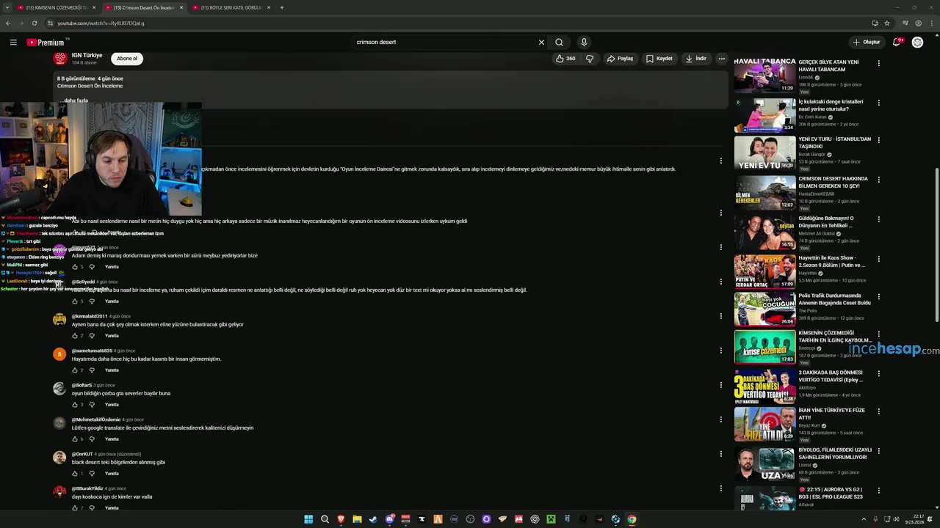Bookmark this page with the star icon
940x528 pixels.
click(887, 23)
